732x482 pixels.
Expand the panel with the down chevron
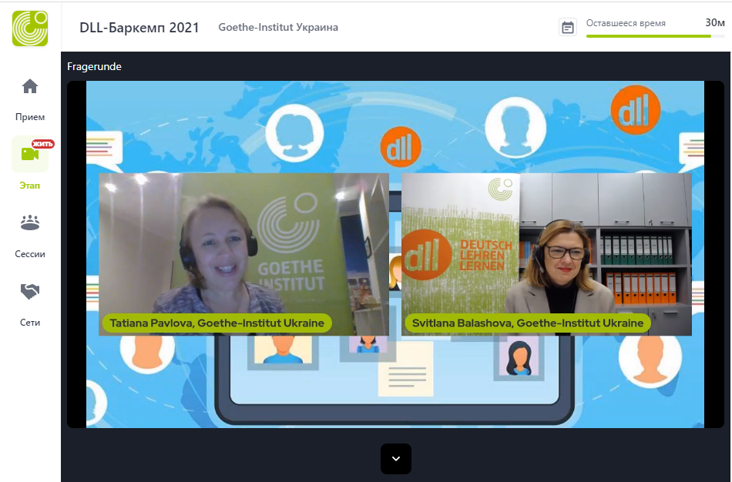[396, 459]
